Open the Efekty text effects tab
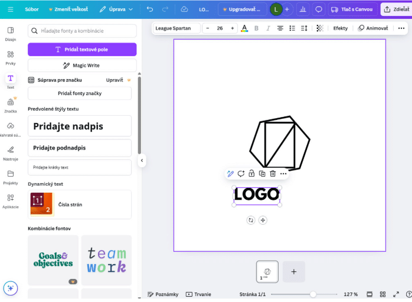The height and width of the screenshot is (302, 412). (340, 28)
